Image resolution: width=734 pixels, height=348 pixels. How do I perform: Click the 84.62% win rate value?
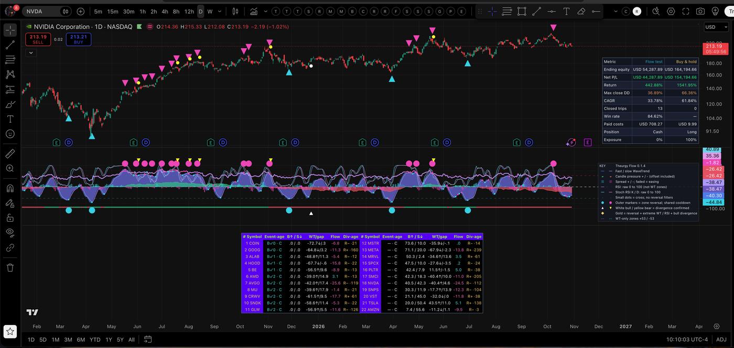[x=654, y=116]
